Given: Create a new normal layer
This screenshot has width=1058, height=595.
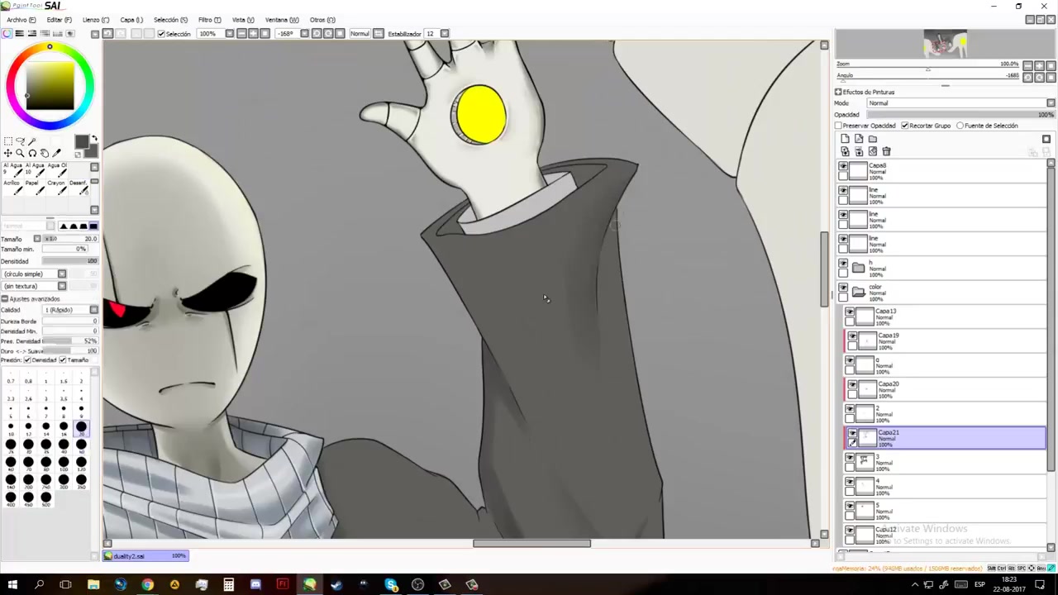Looking at the screenshot, I should point(845,139).
